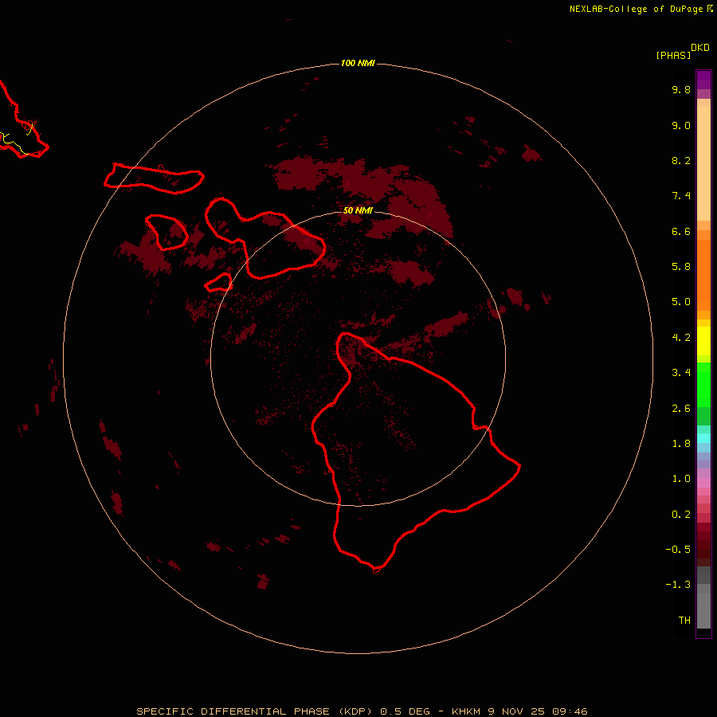Viewport: 717px width, 717px height.
Task: Click the "2.6" scale value
Action: pyautogui.click(x=681, y=409)
